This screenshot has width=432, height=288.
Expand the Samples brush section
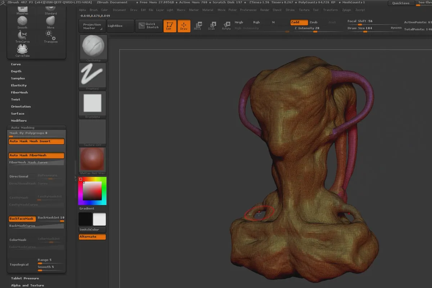[x=18, y=78]
